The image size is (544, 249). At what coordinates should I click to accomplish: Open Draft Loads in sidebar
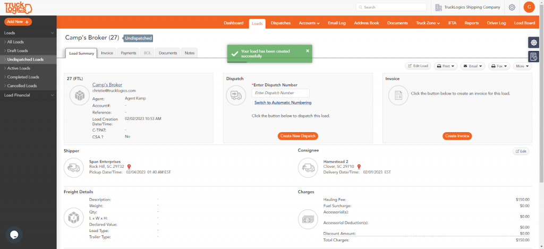[x=28, y=50]
